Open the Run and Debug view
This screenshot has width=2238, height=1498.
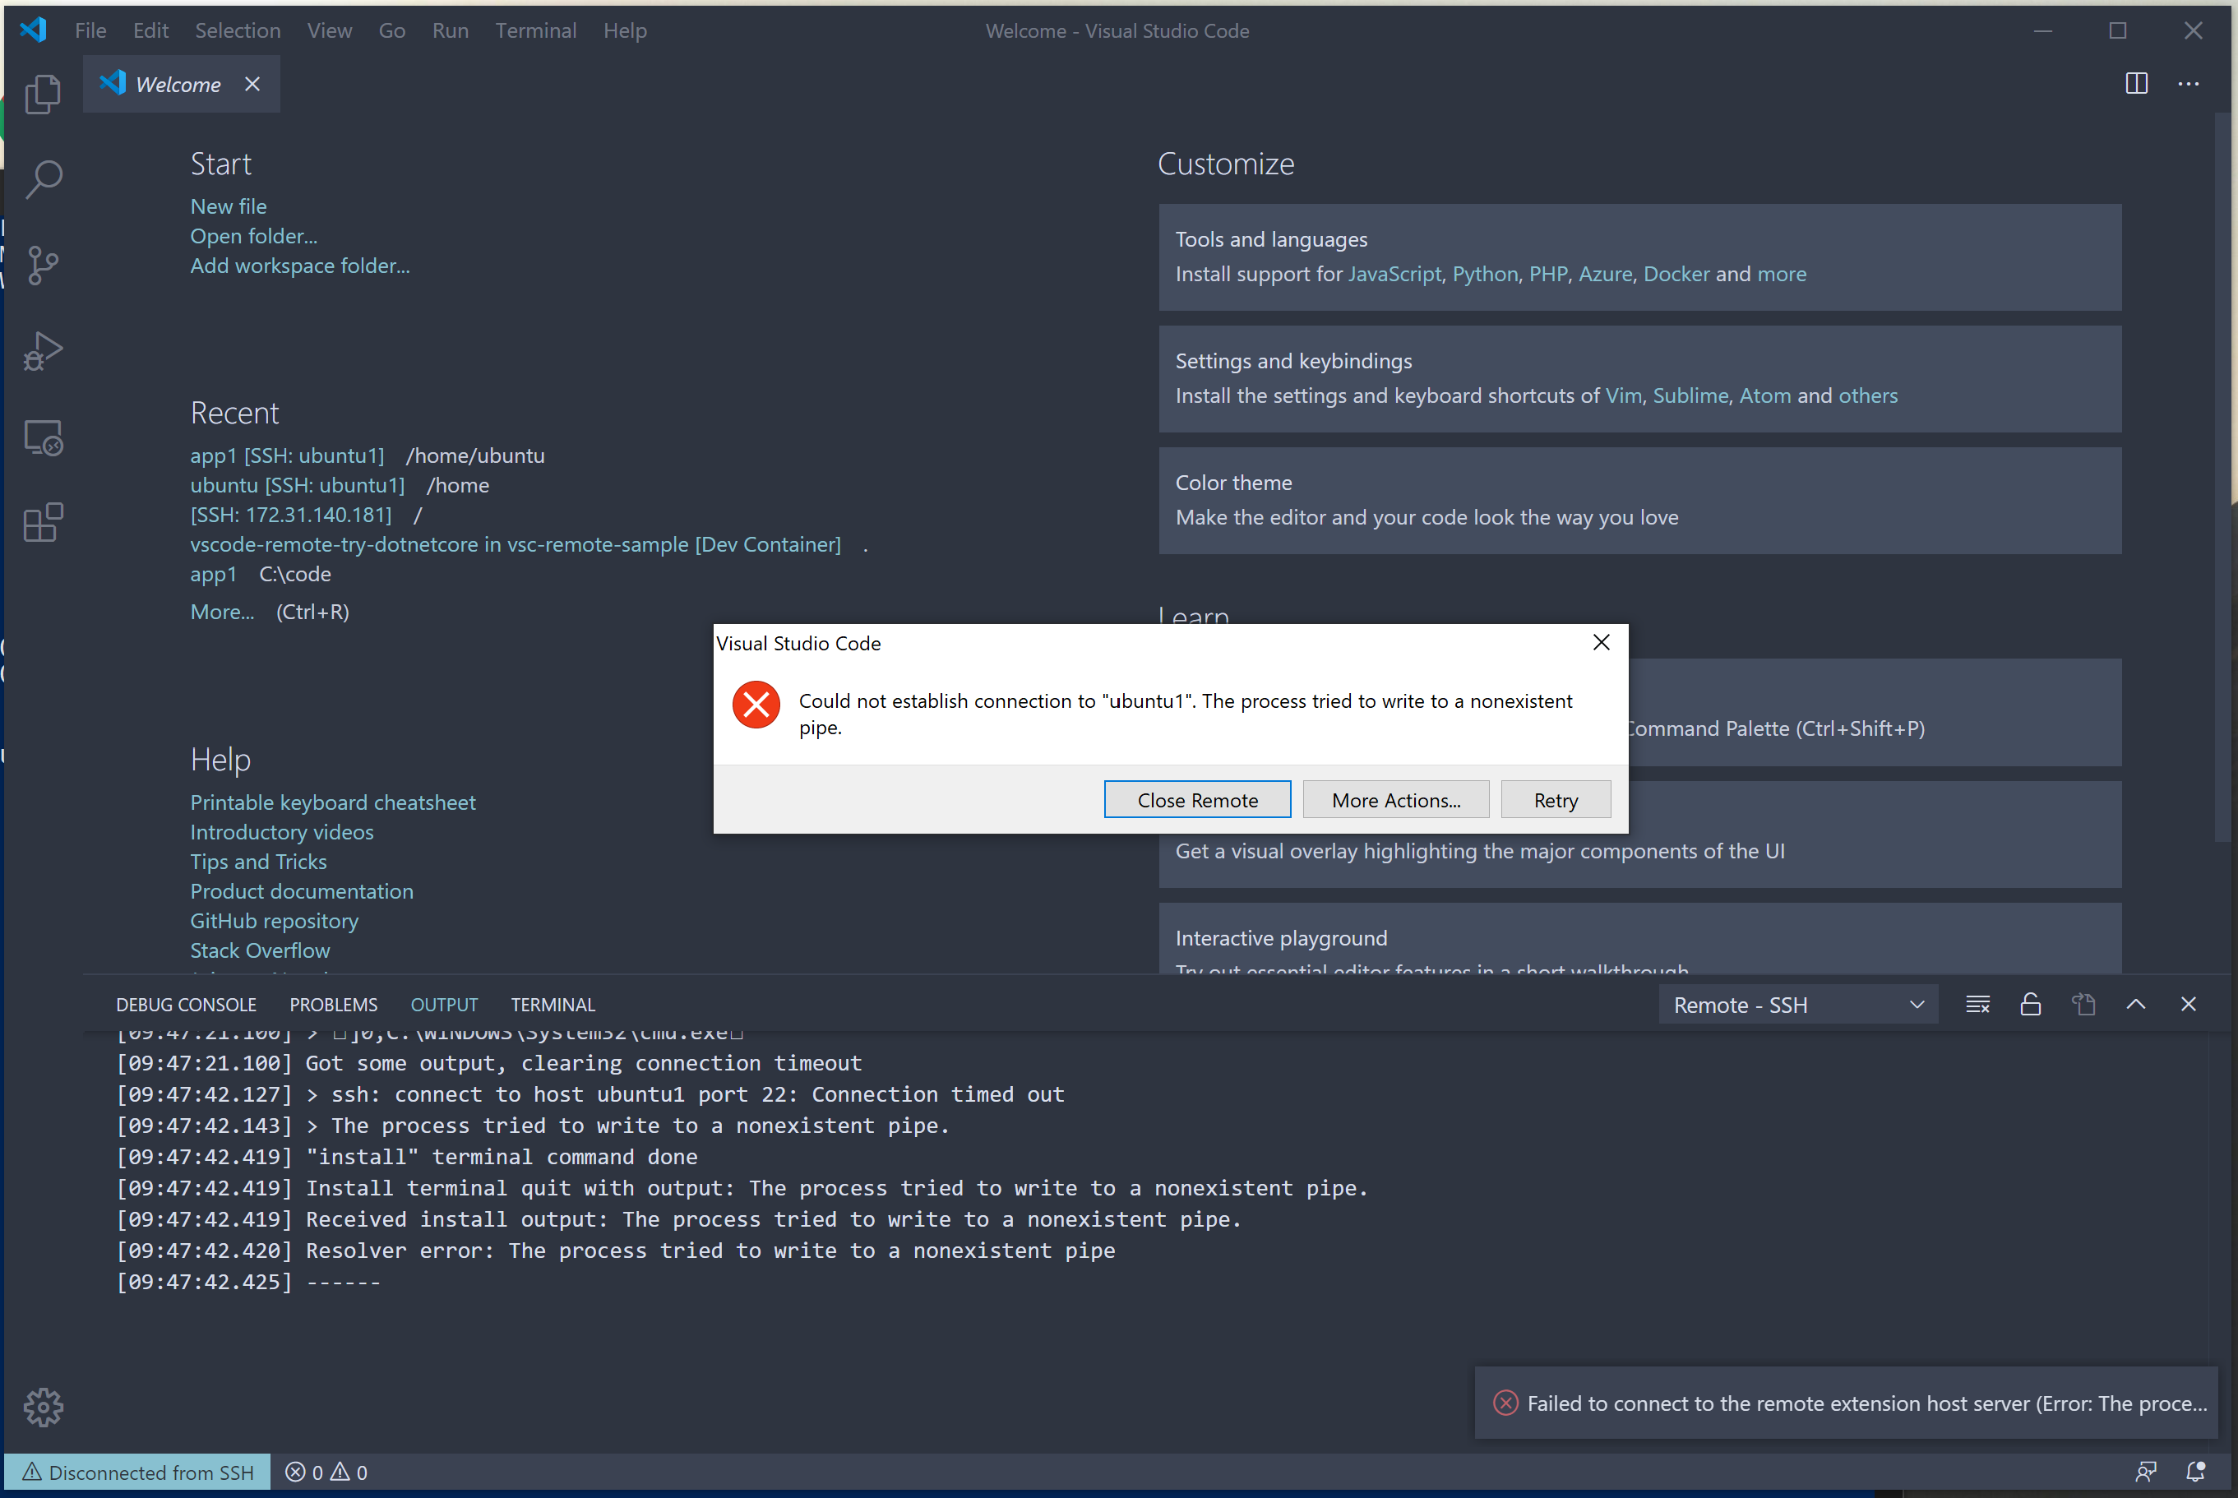click(x=43, y=350)
